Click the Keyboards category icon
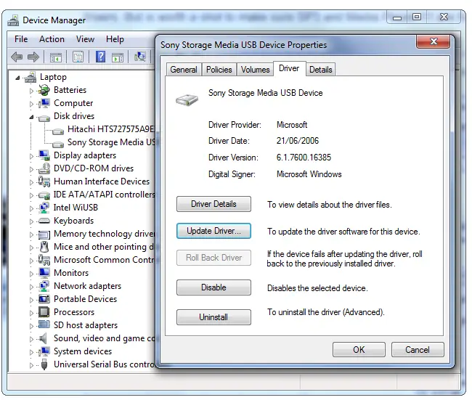The height and width of the screenshot is (400, 472). coord(44,221)
